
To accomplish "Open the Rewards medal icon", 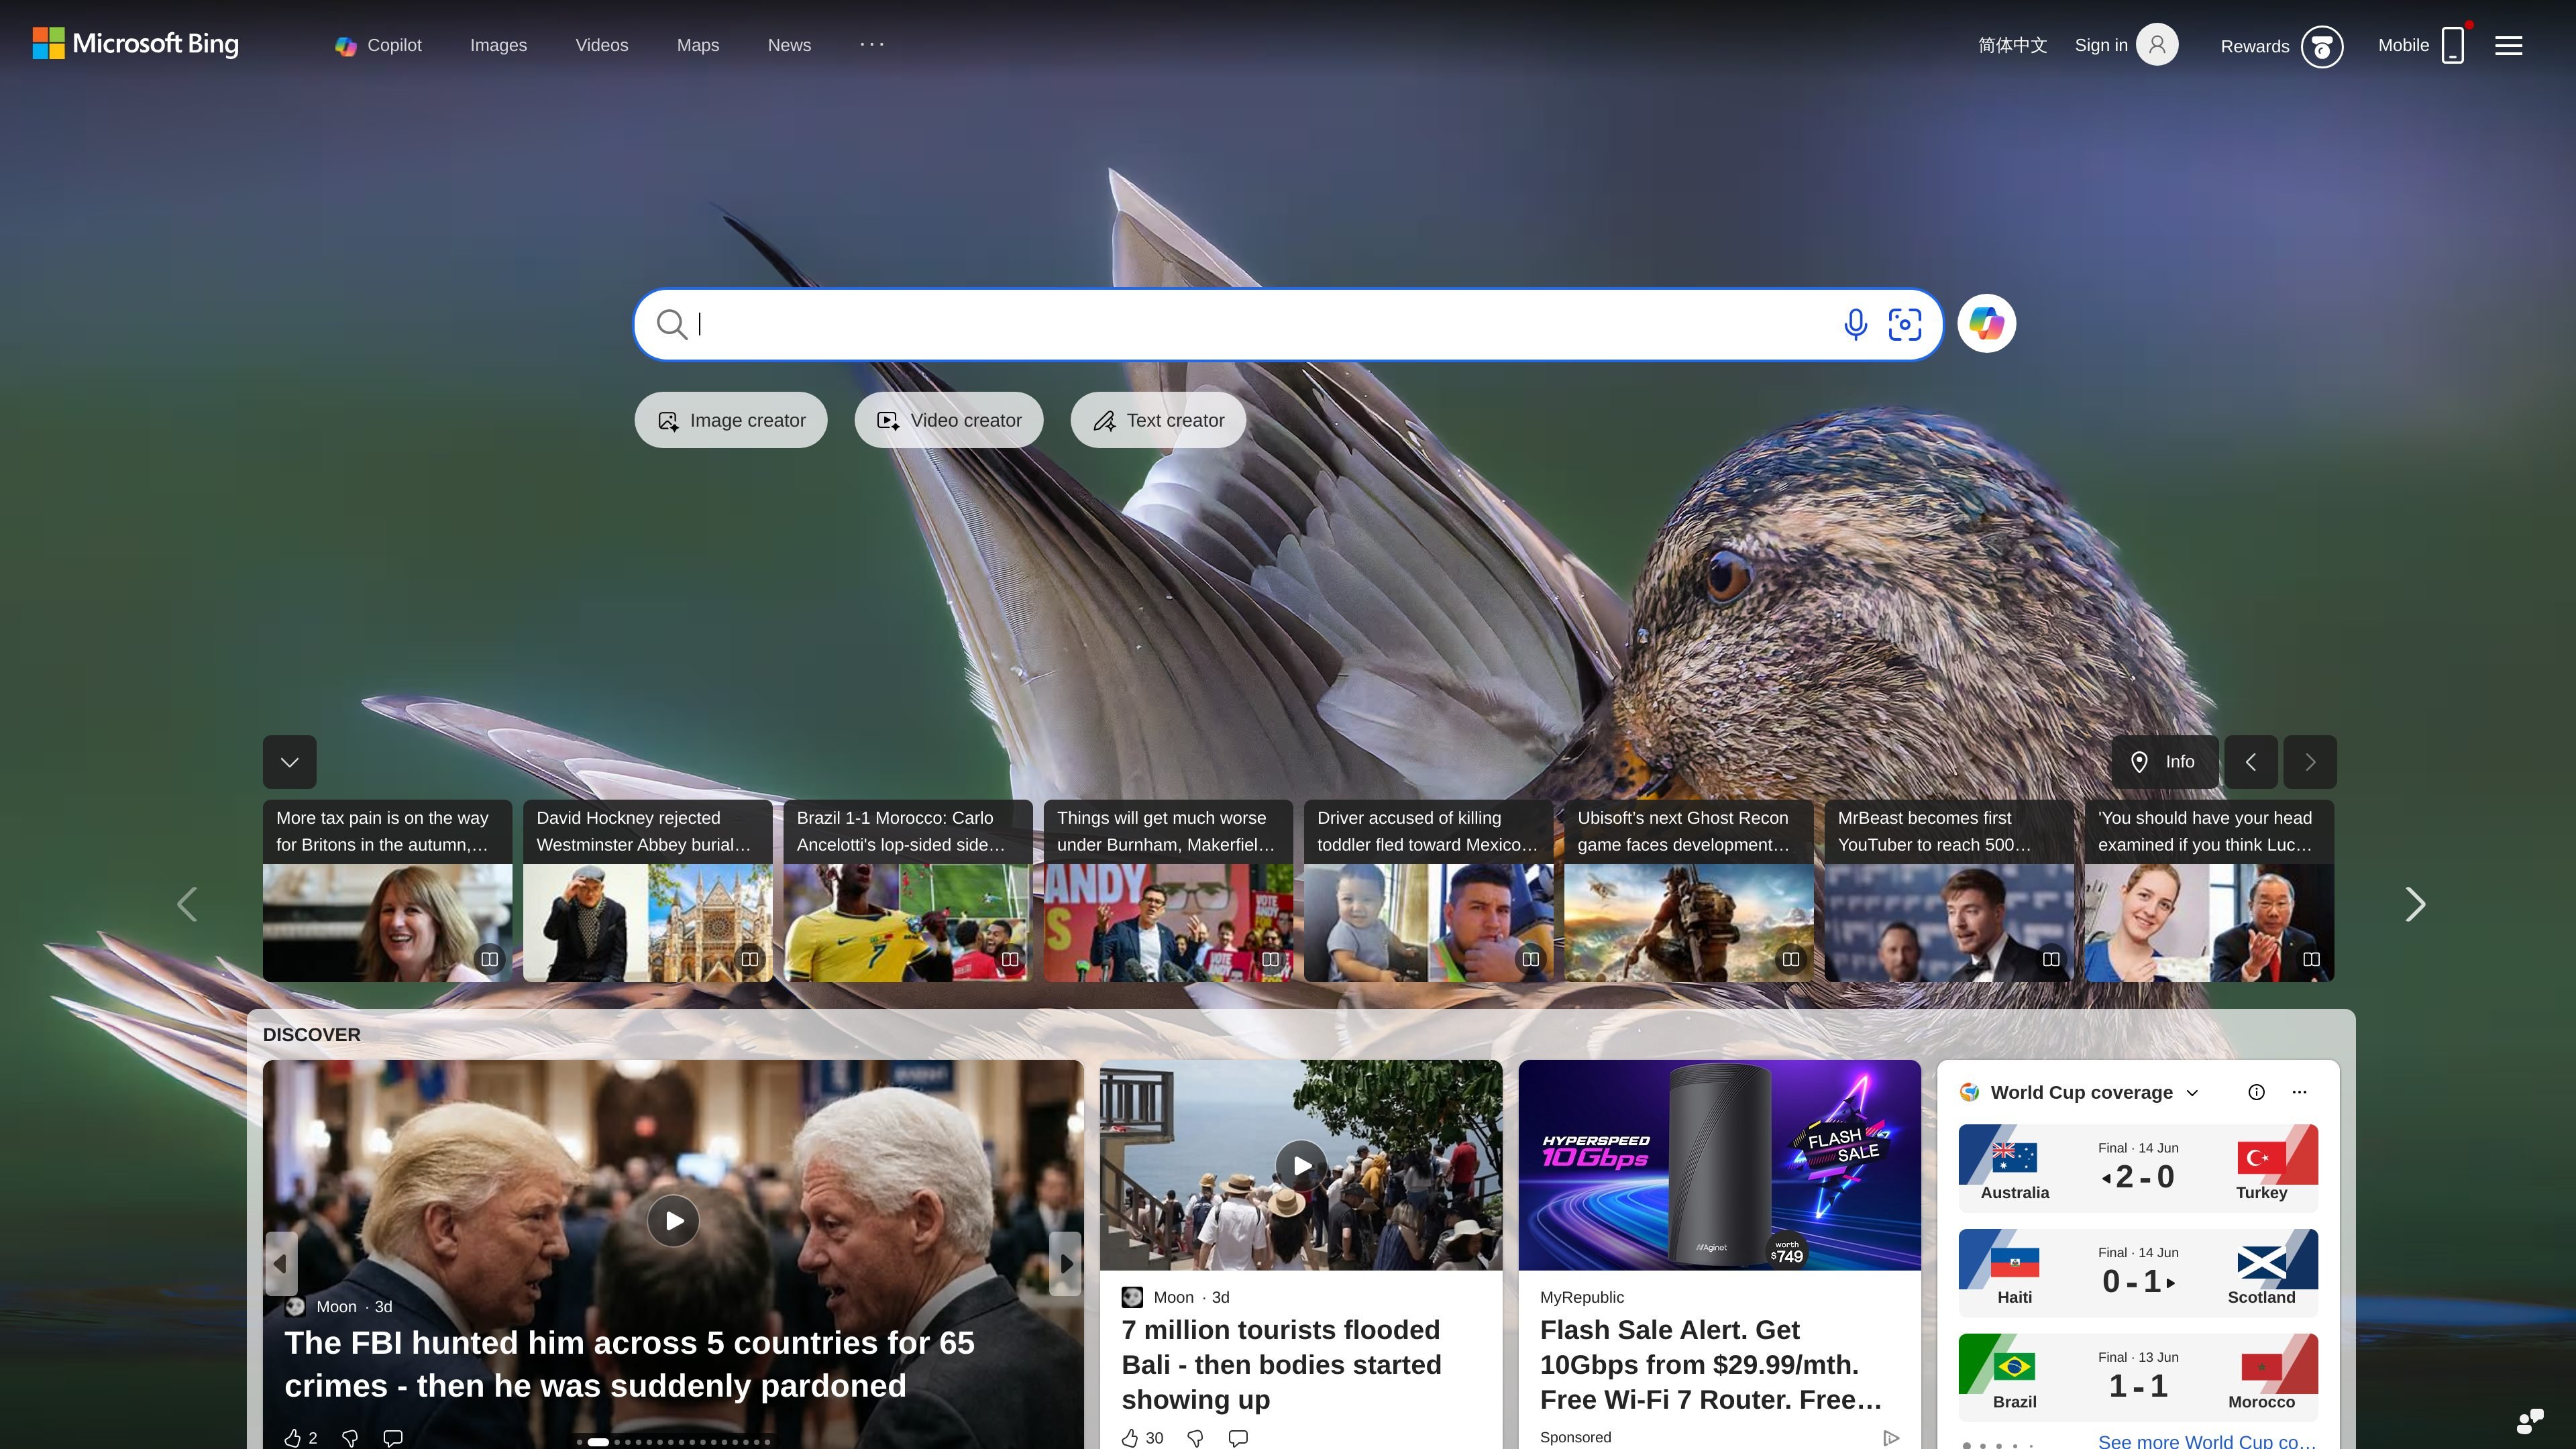I will coord(2322,46).
